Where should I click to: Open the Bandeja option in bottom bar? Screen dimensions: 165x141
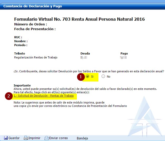[x=82, y=138]
